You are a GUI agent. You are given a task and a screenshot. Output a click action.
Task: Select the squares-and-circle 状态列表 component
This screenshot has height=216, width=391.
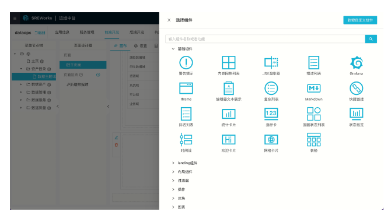point(314,114)
